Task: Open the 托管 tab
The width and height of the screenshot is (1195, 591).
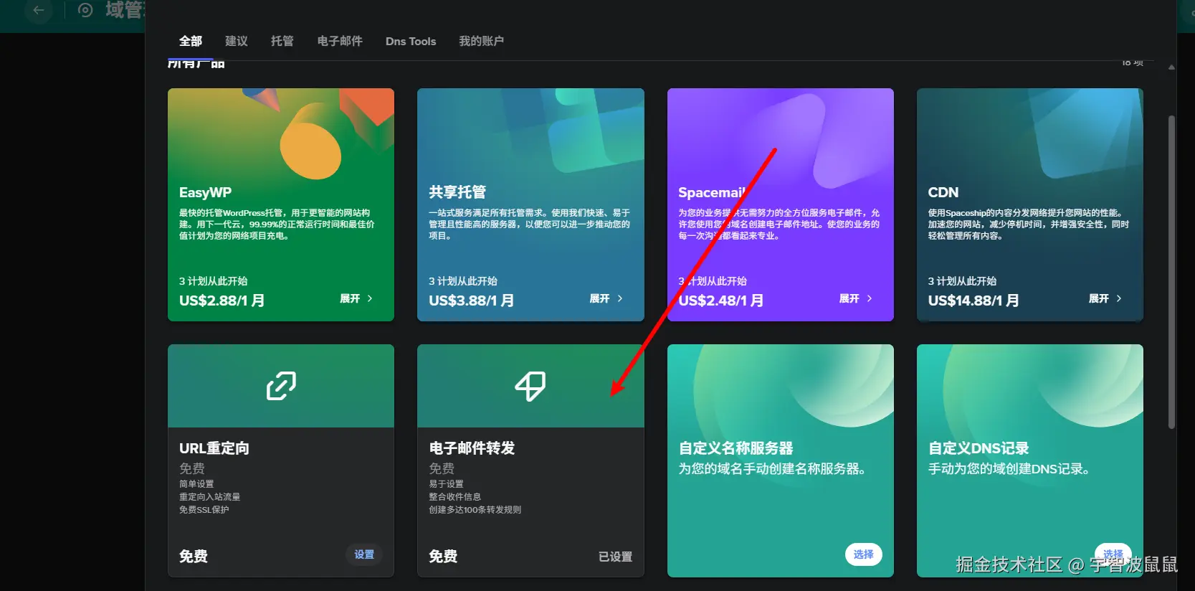Action: 282,41
